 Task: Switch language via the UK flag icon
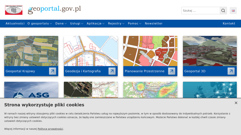[233, 11]
